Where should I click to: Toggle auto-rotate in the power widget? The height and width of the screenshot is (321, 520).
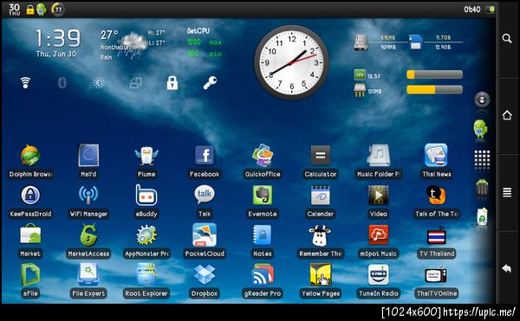(136, 83)
